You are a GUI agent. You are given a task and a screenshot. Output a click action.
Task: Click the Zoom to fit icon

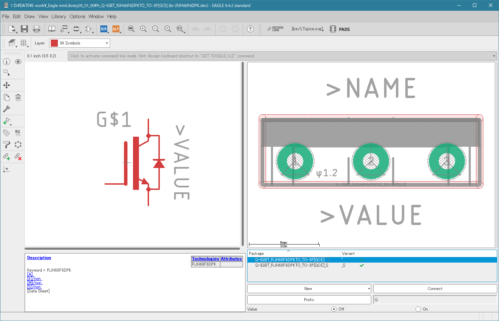(x=131, y=29)
